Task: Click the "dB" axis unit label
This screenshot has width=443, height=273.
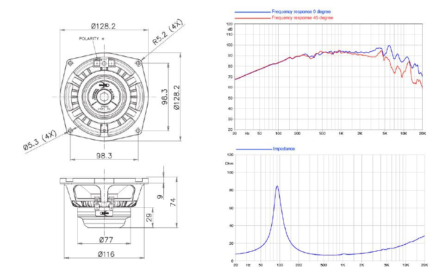Action: click(x=230, y=29)
